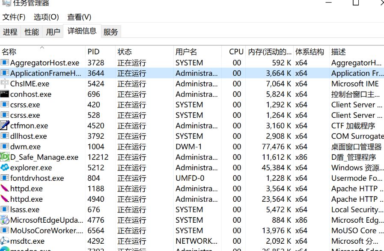
Task: Click the D盾_管理程序 description
Action: [354, 157]
